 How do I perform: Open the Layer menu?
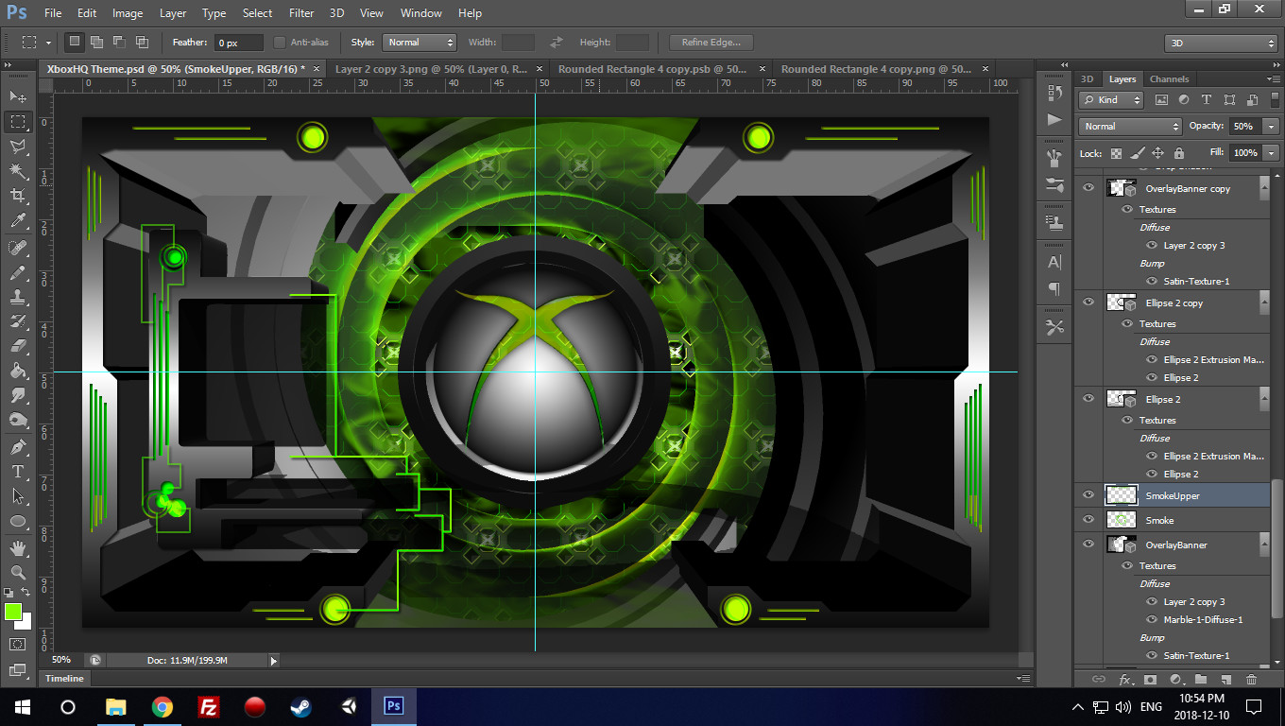(173, 13)
